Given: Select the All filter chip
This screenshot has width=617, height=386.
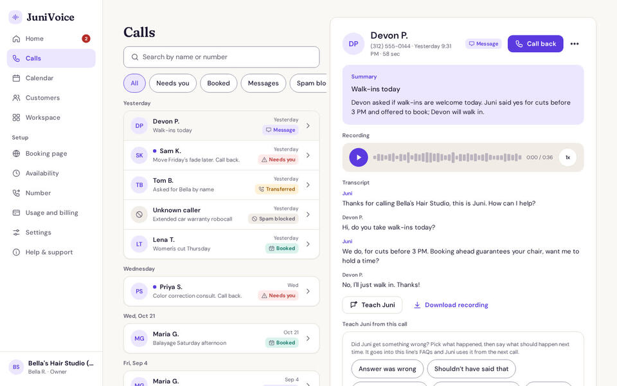Looking at the screenshot, I should click(134, 83).
